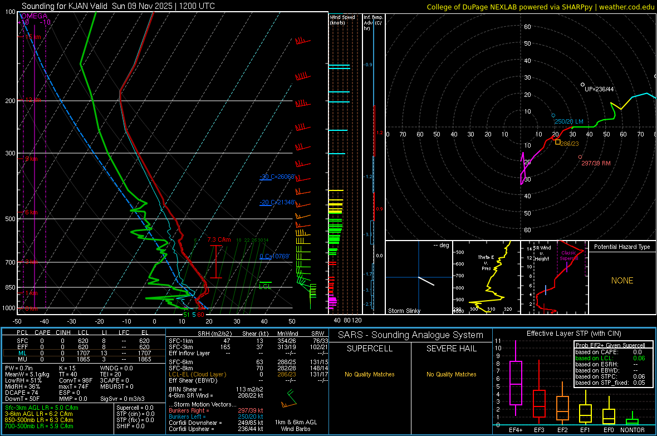Click the SEVERE HAIL column heading

[x=451, y=349]
